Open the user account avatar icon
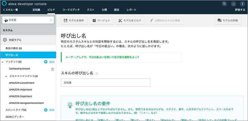248x121 pixels. pos(233,4)
